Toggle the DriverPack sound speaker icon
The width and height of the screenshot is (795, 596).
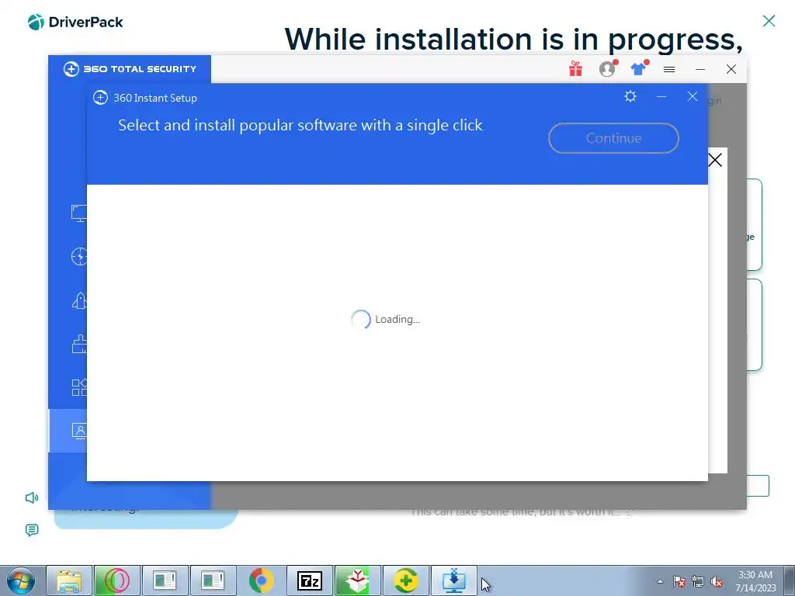(x=31, y=497)
